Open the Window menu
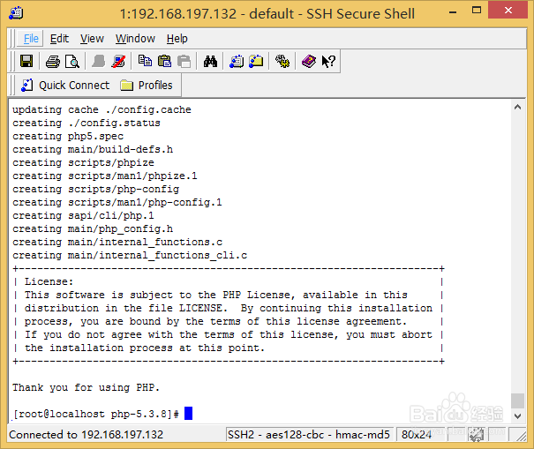Screen dimensions: 534x449 click(135, 39)
